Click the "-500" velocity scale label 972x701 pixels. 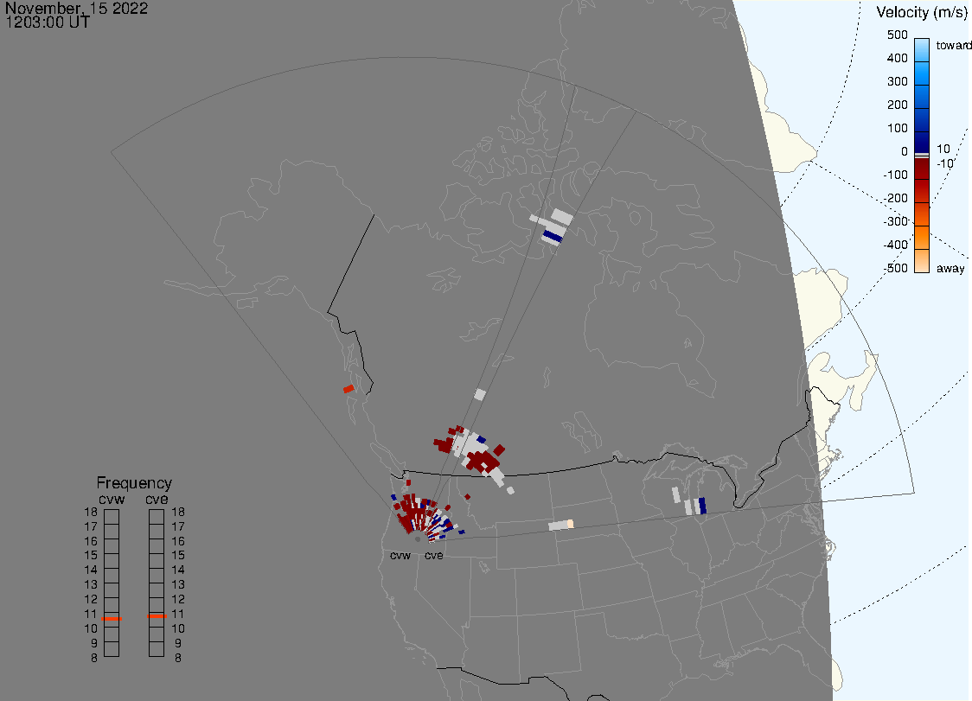pos(895,268)
